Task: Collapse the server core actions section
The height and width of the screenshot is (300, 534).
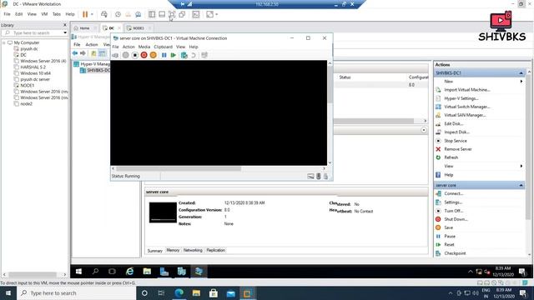Action: click(521, 185)
